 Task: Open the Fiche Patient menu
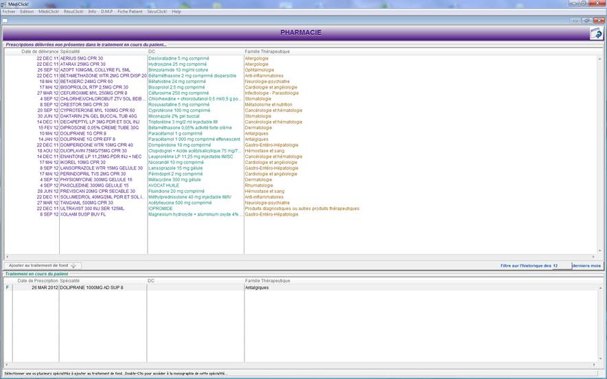pyautogui.click(x=130, y=12)
